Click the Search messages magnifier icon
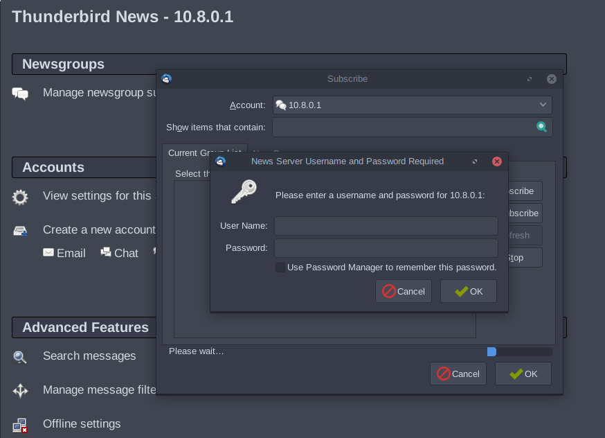The width and height of the screenshot is (605, 438). click(20, 357)
